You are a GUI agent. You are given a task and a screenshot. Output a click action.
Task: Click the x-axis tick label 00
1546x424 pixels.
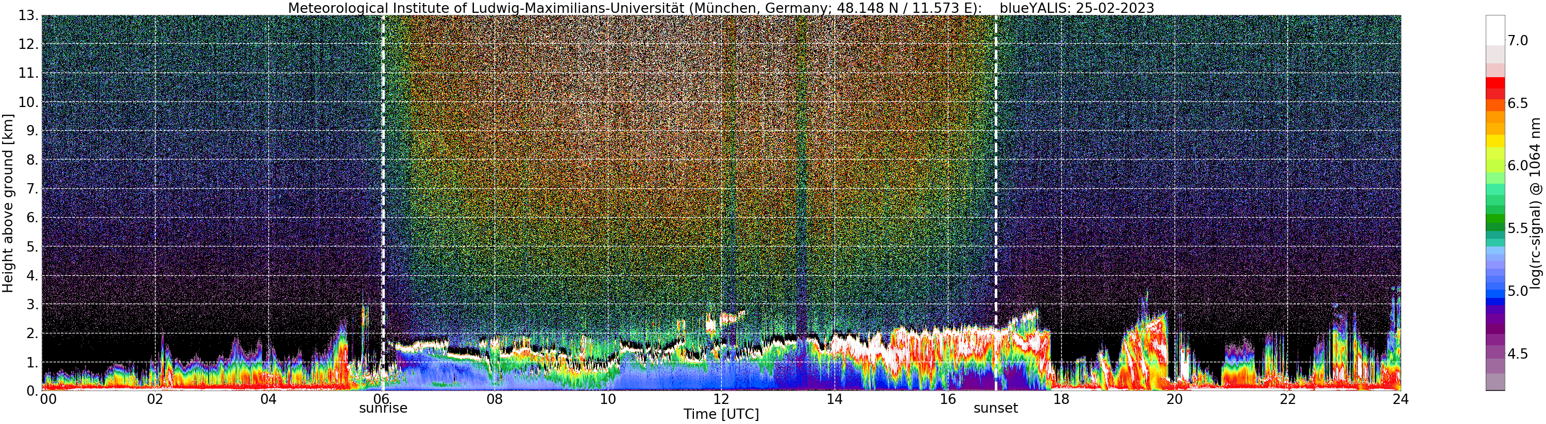(48, 399)
